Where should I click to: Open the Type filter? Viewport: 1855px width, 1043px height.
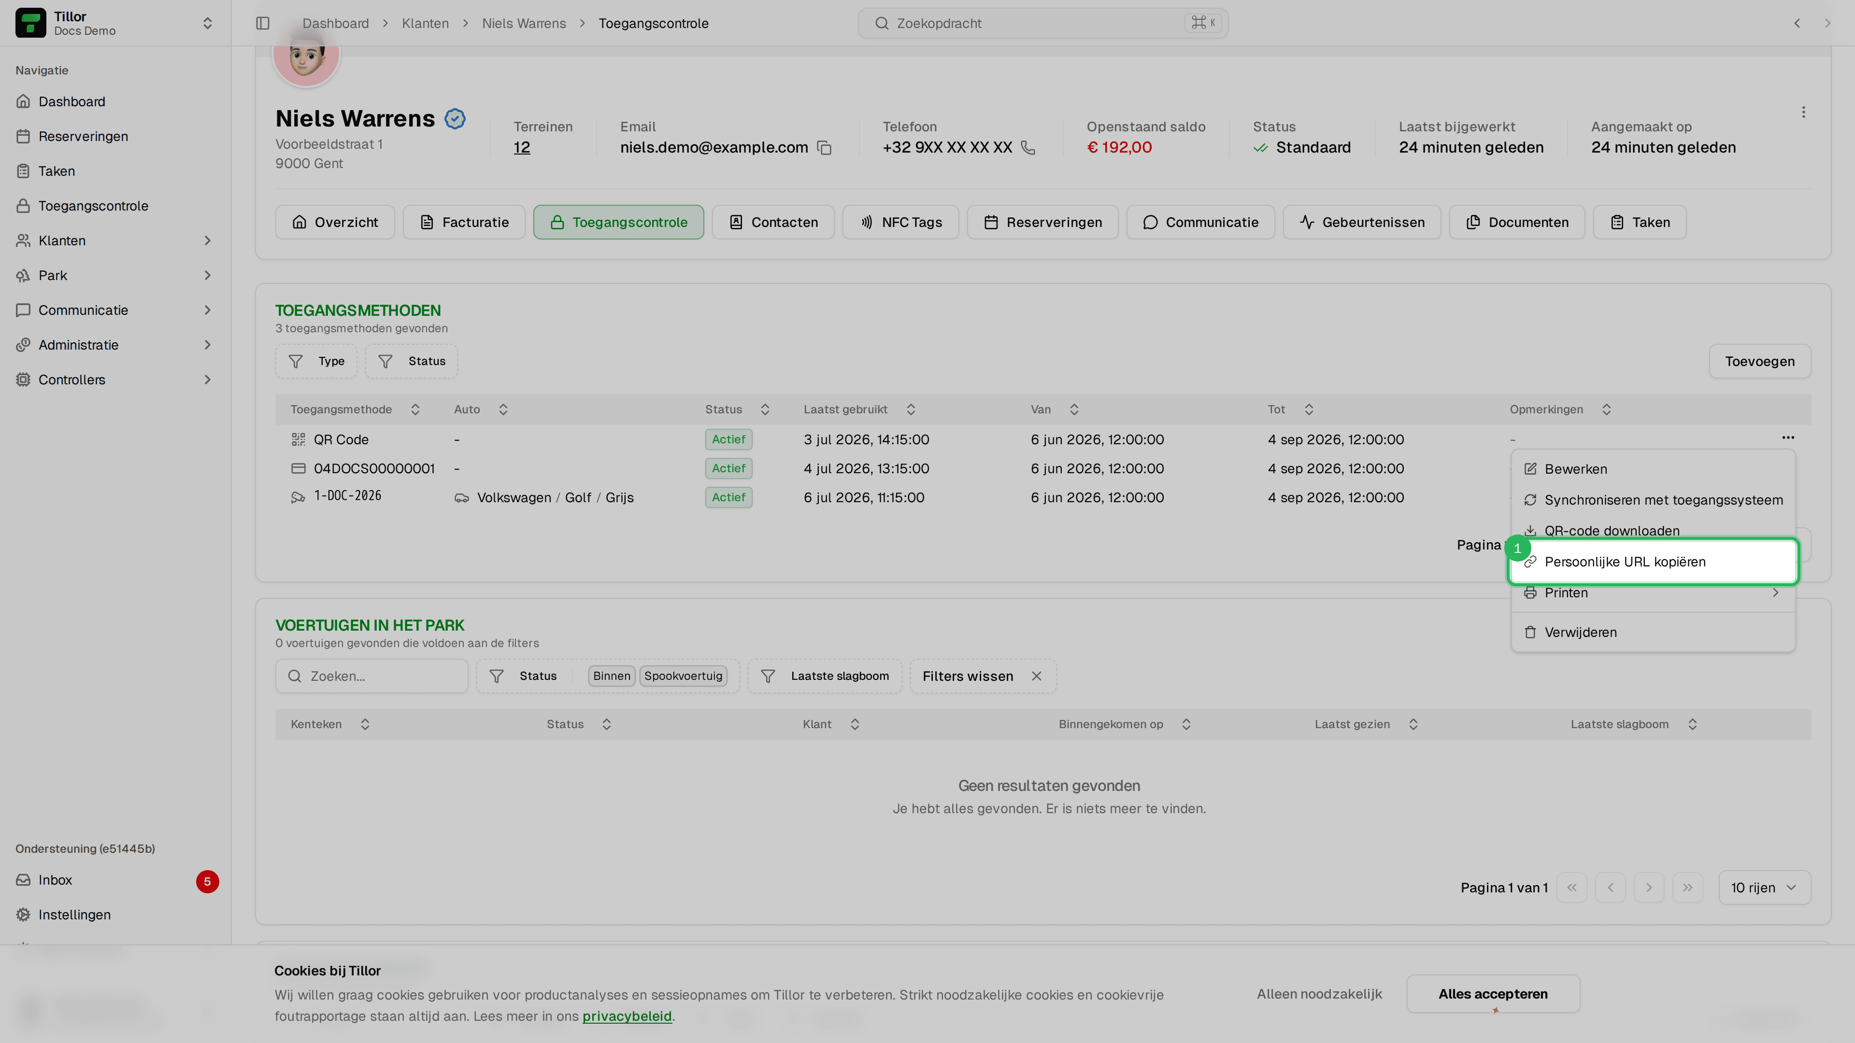[x=316, y=361]
